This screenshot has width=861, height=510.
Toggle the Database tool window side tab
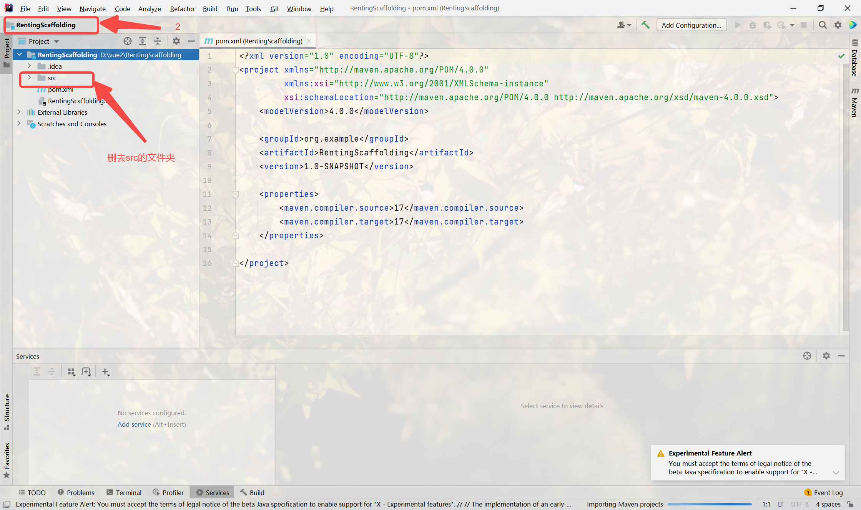click(x=854, y=58)
